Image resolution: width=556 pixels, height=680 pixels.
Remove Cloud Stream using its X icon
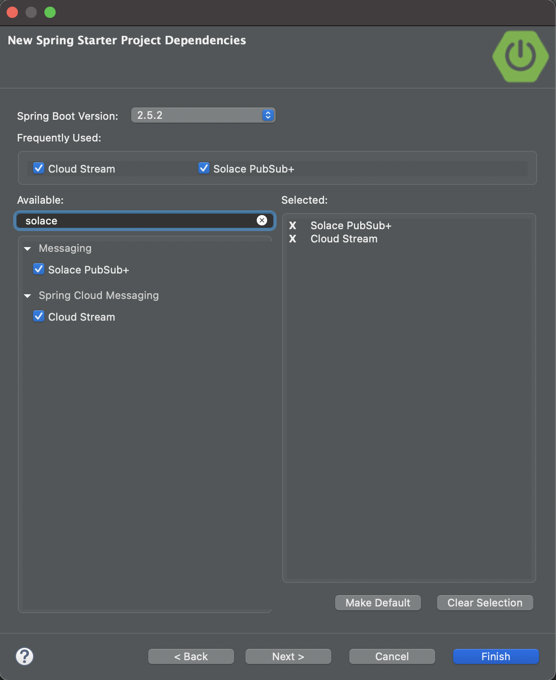click(x=293, y=239)
